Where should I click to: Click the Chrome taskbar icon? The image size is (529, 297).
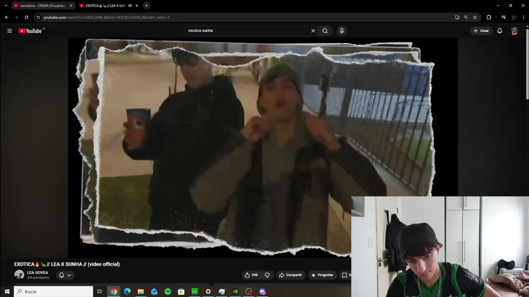click(x=114, y=292)
